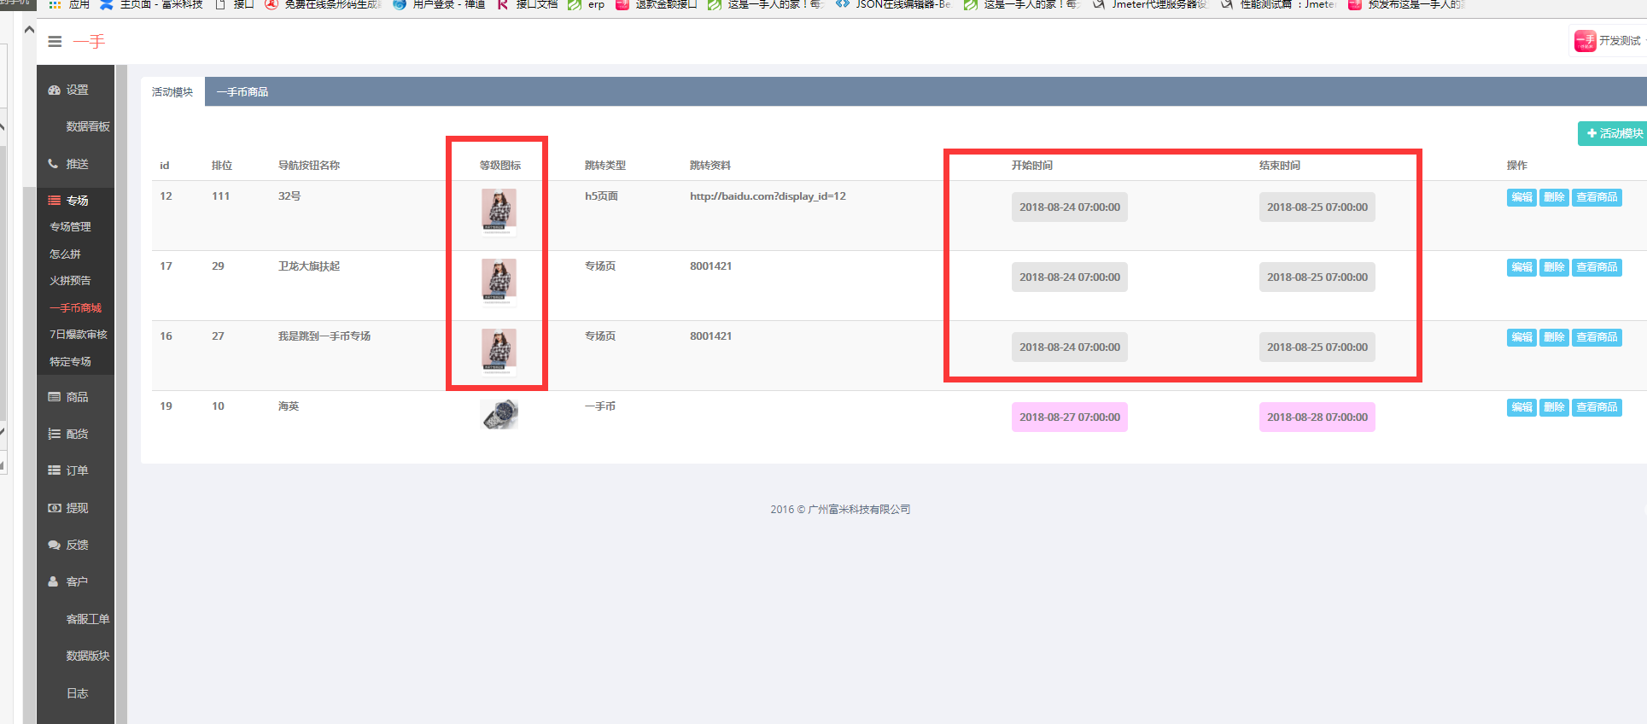Open JSON在线编辑器 bookmark
Screen dimensions: 1647x724
pos(894,5)
